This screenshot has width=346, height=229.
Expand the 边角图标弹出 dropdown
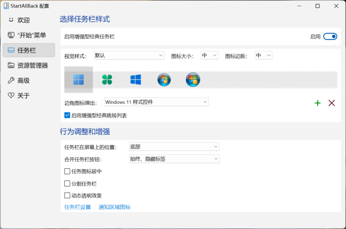tap(156, 102)
